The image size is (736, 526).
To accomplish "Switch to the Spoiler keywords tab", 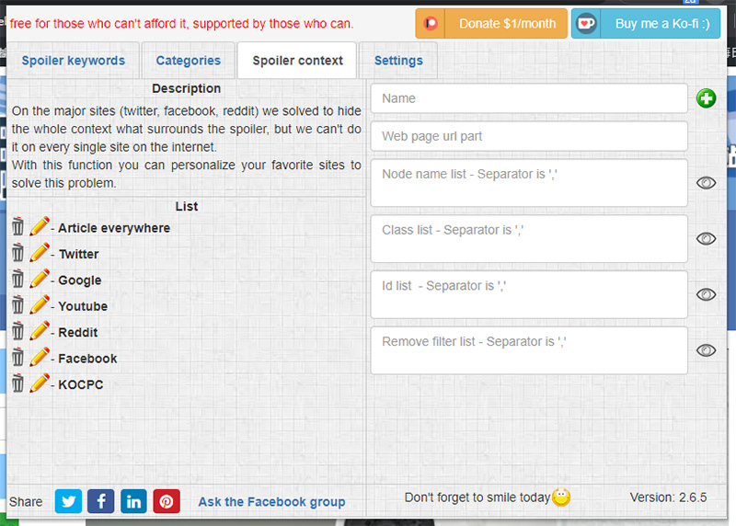I will (x=74, y=61).
